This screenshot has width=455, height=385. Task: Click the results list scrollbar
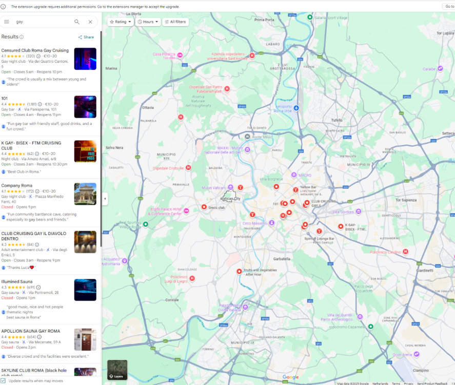101,139
